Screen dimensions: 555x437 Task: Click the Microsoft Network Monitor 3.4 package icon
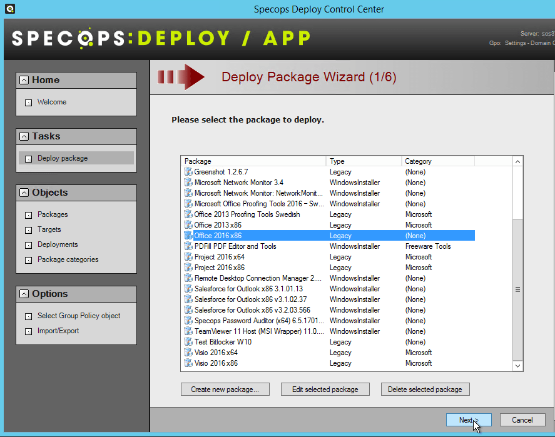click(x=188, y=183)
